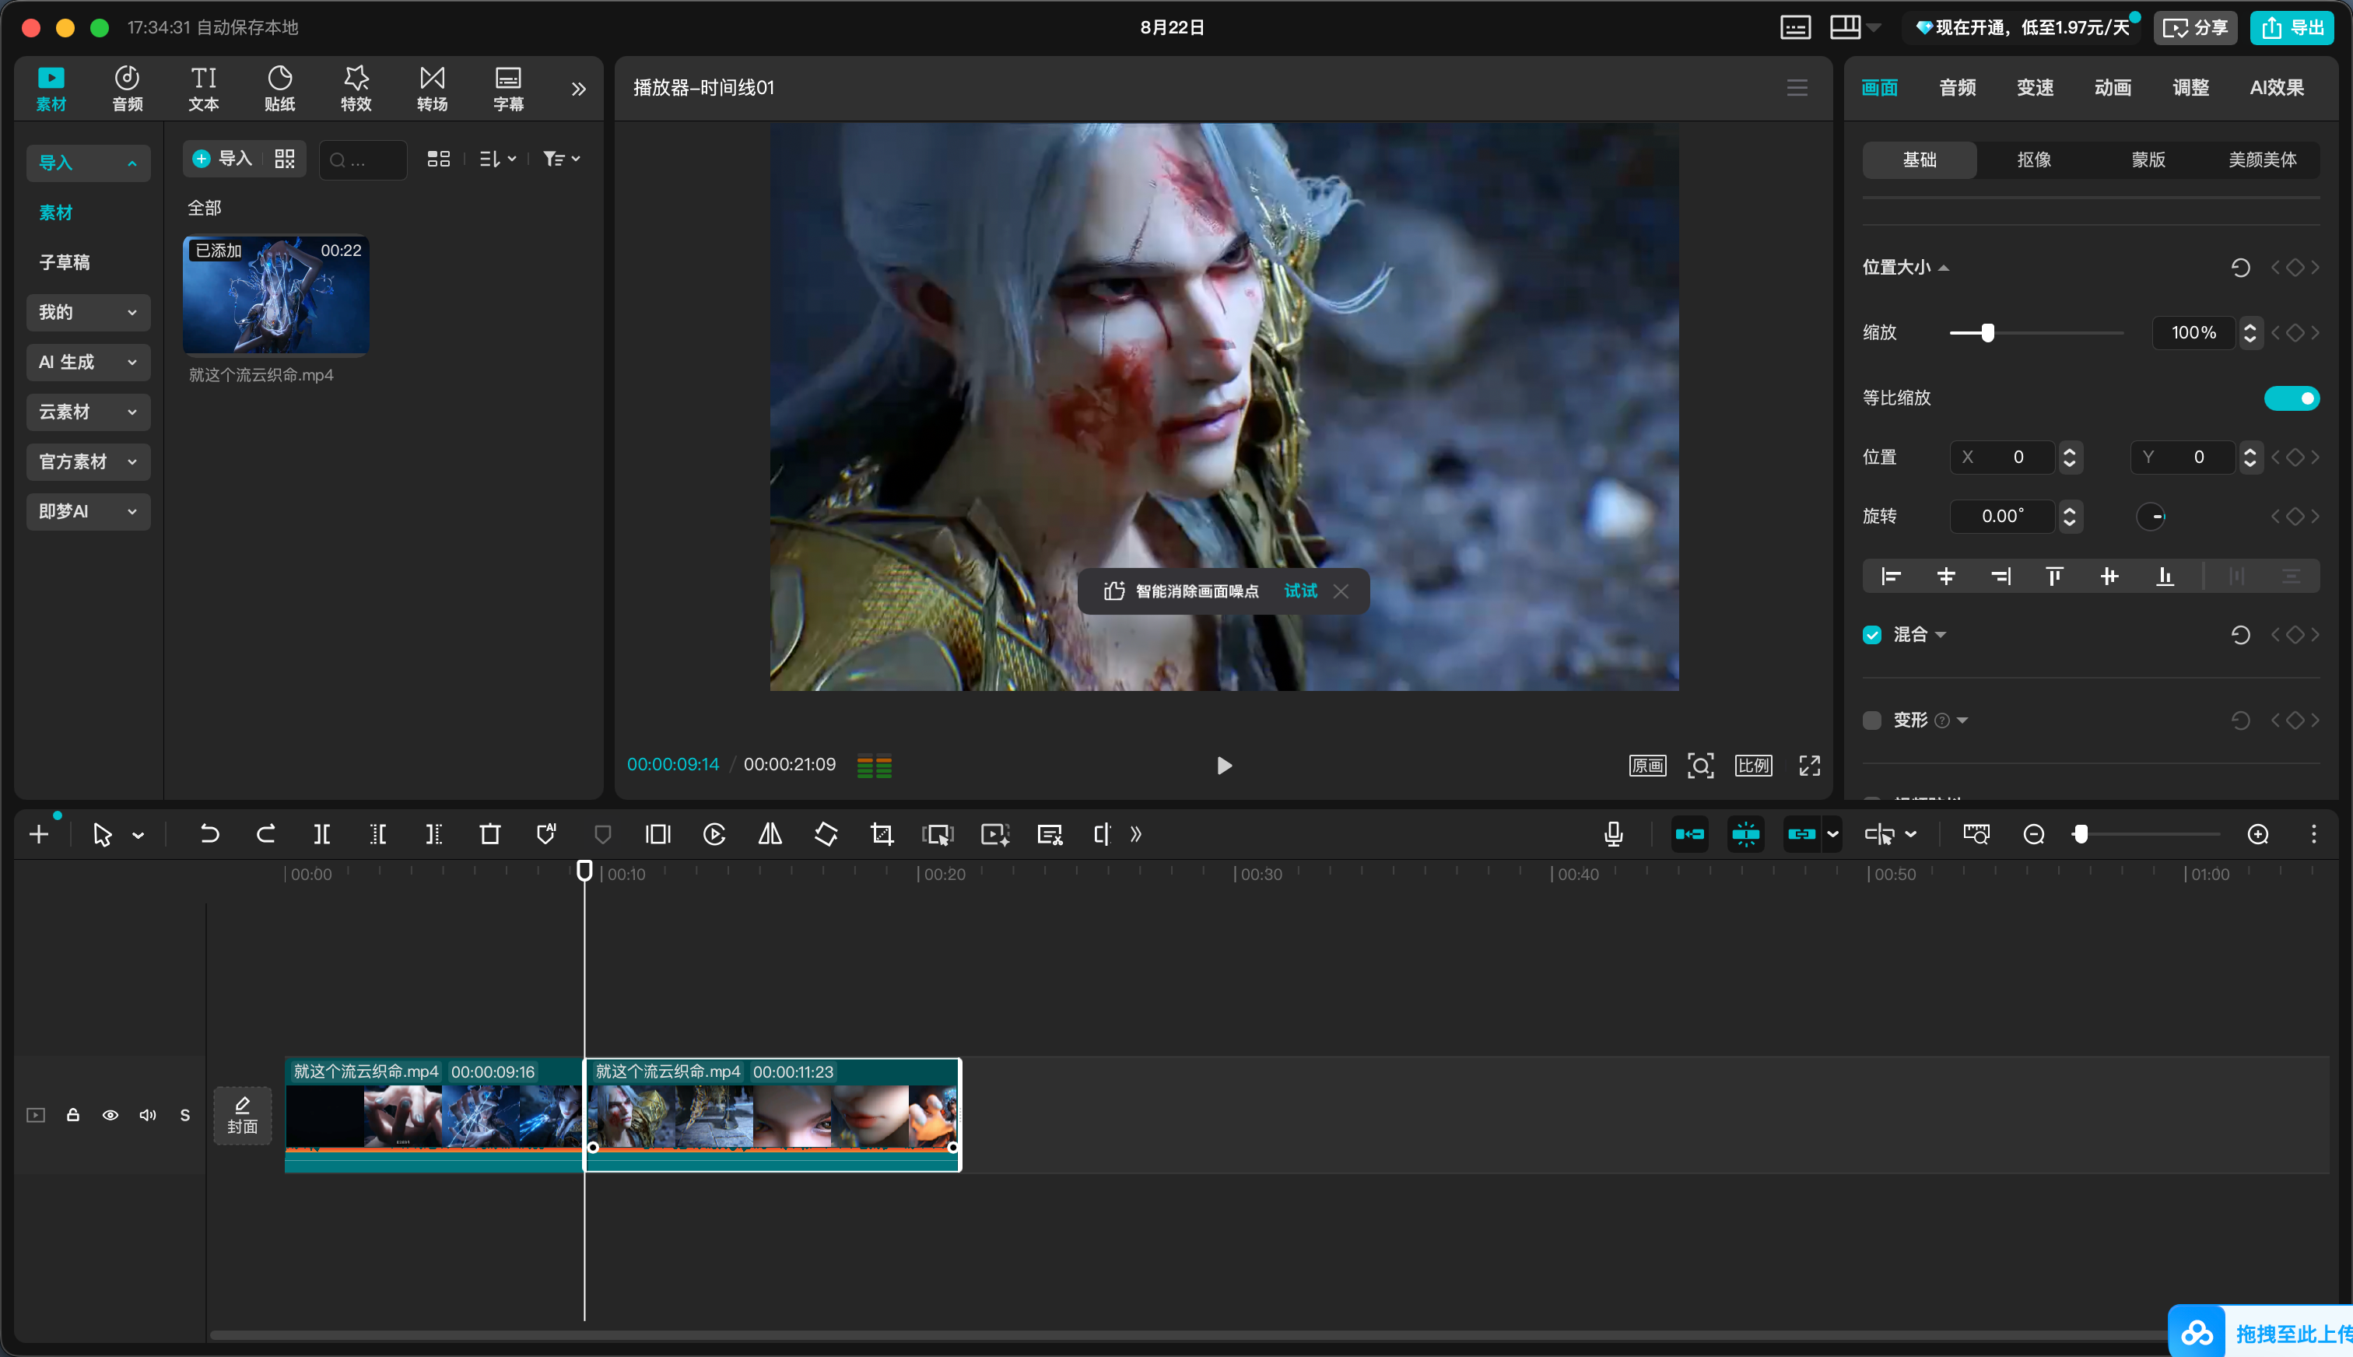2353x1357 pixels.
Task: Expand the 我的 sidebar section
Action: 89,312
